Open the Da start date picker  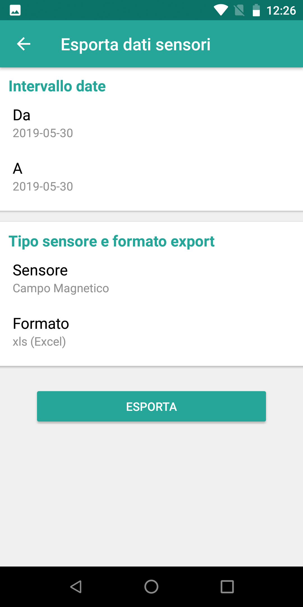151,124
